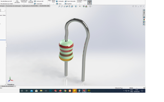Screen dimensions: 164x102
Task: Open the File Explorer task pane icon
Action: (x=144, y=15)
